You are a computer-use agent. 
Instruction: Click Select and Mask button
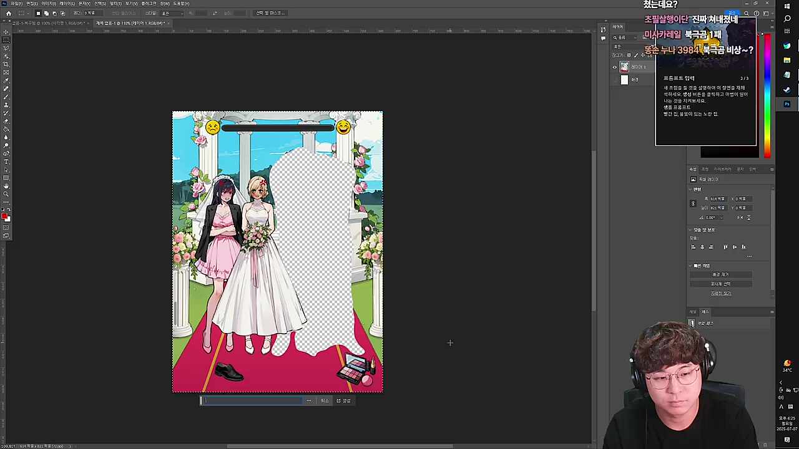click(271, 13)
